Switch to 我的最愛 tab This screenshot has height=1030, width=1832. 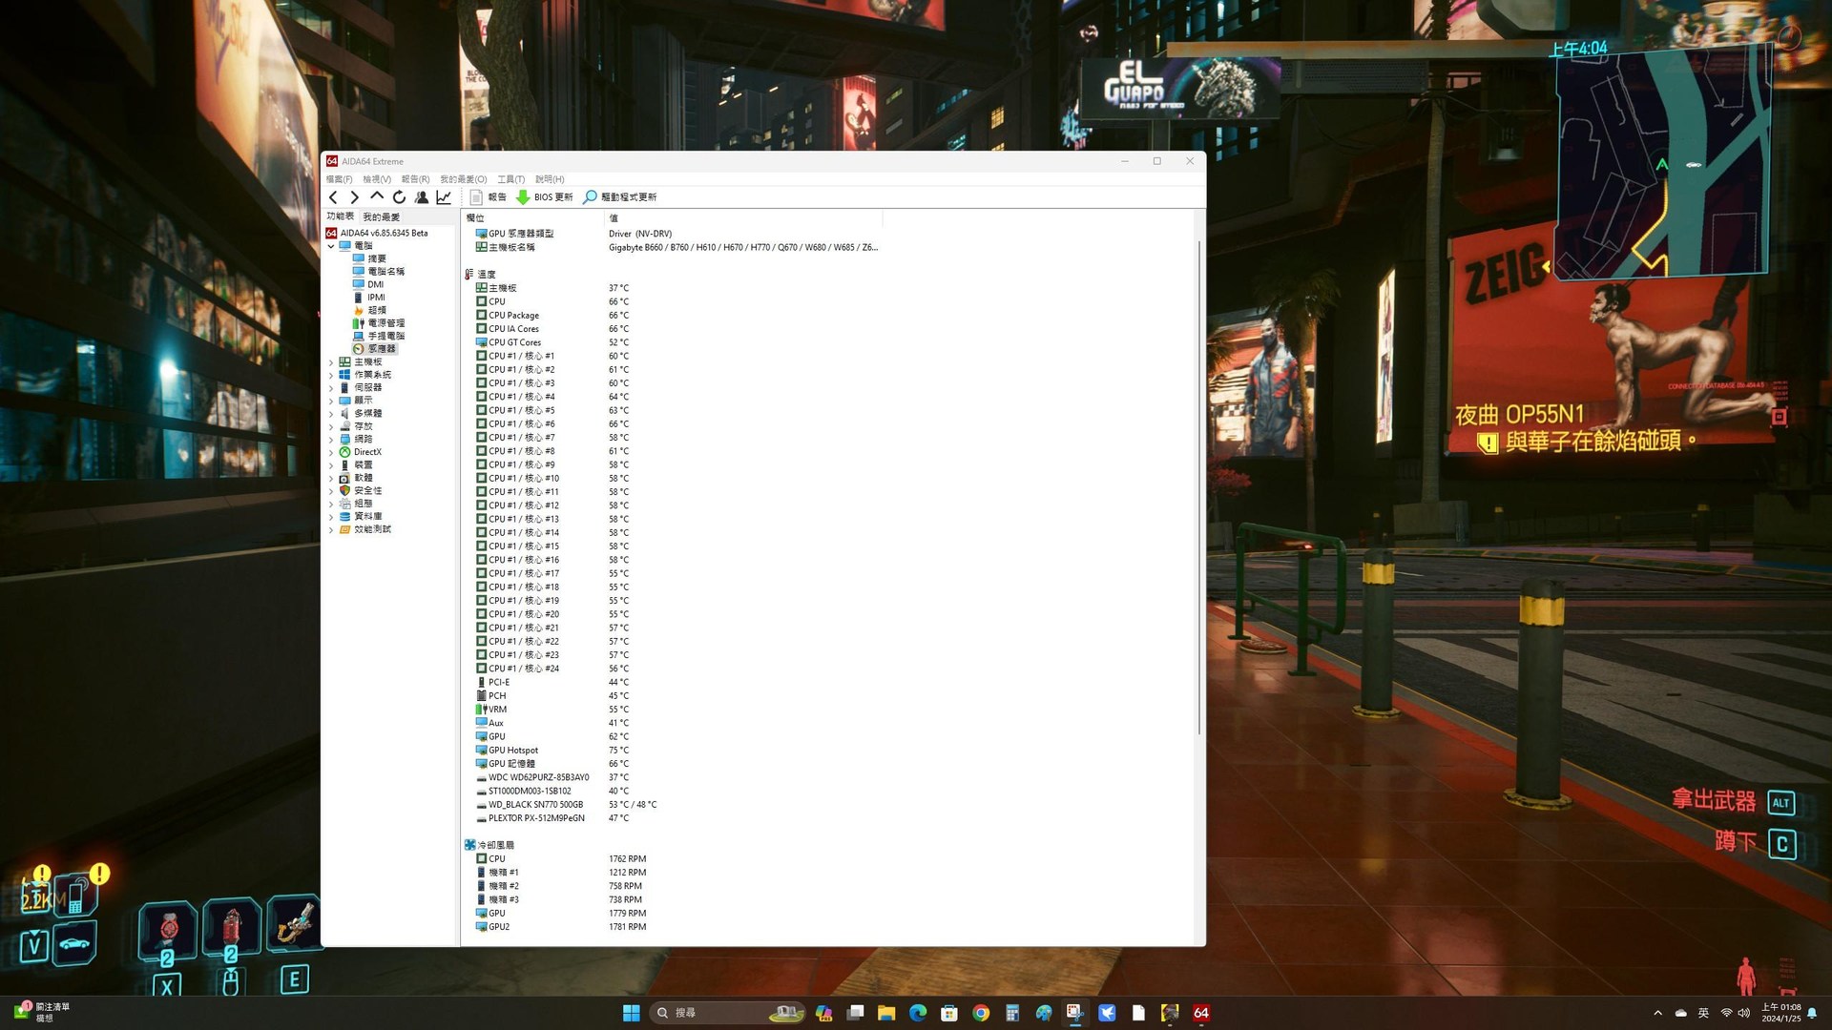[x=381, y=217]
